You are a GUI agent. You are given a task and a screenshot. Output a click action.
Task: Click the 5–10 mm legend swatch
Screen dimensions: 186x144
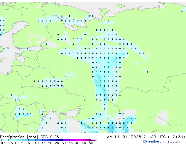tap(32, 140)
